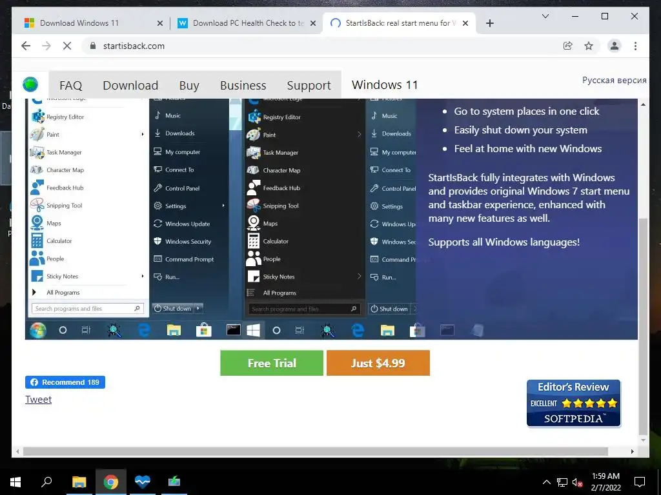Open taskbar search magnifier

pyautogui.click(x=46, y=482)
